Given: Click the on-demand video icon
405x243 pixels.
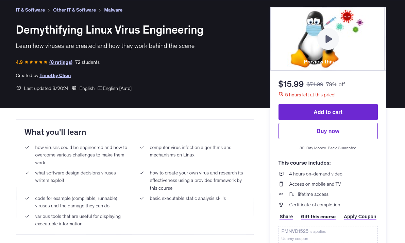Looking at the screenshot, I should point(281,174).
